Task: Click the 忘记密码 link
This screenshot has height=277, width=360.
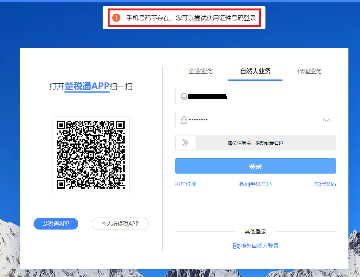Action: [325, 184]
